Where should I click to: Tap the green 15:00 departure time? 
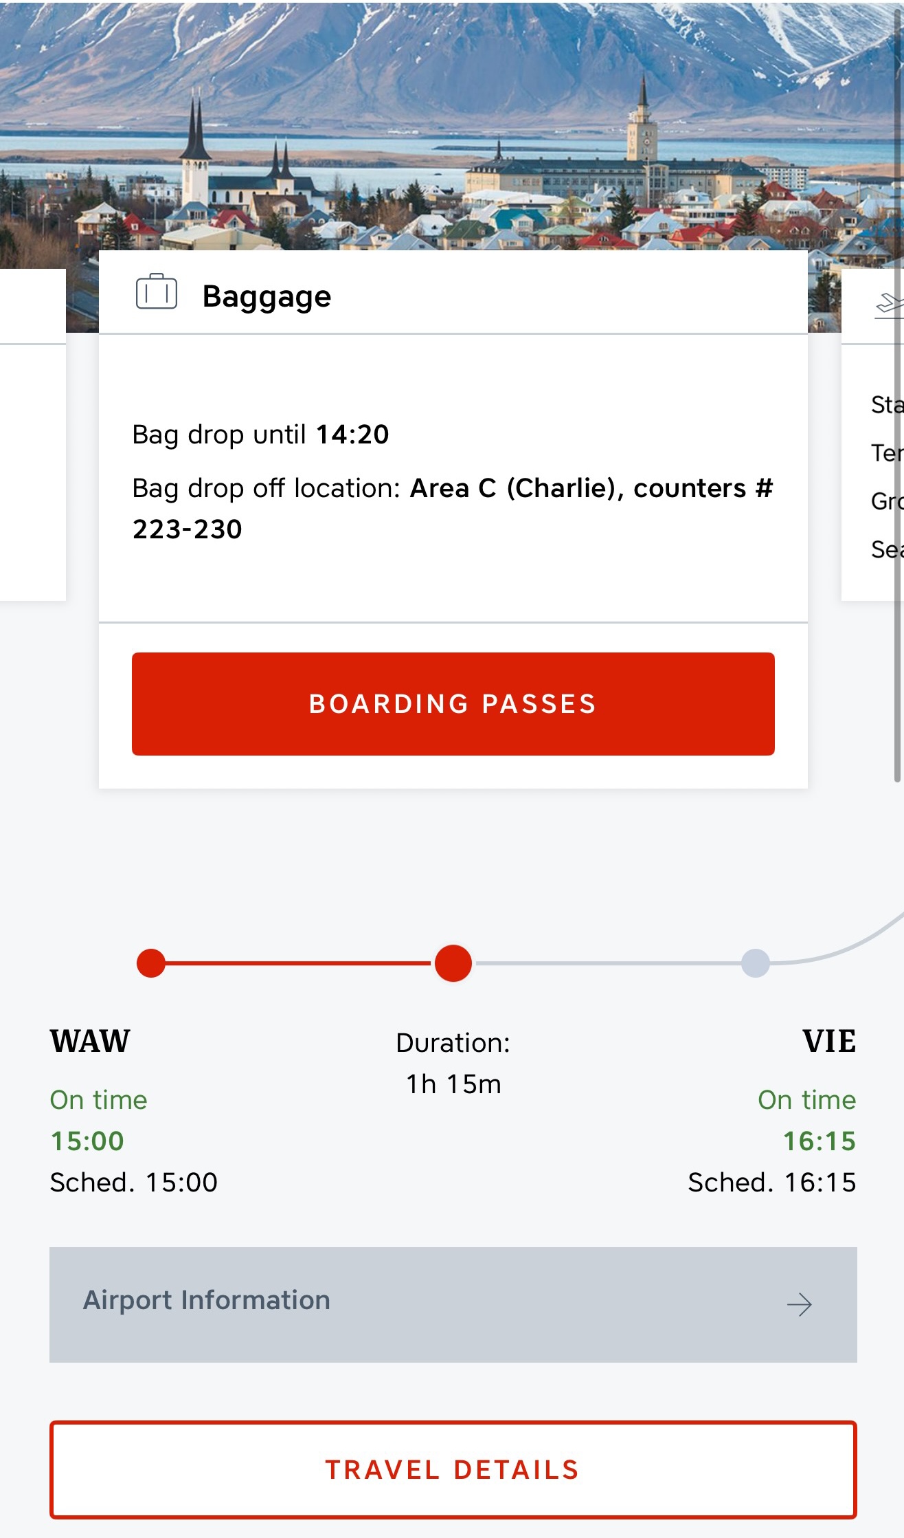[x=87, y=1141]
